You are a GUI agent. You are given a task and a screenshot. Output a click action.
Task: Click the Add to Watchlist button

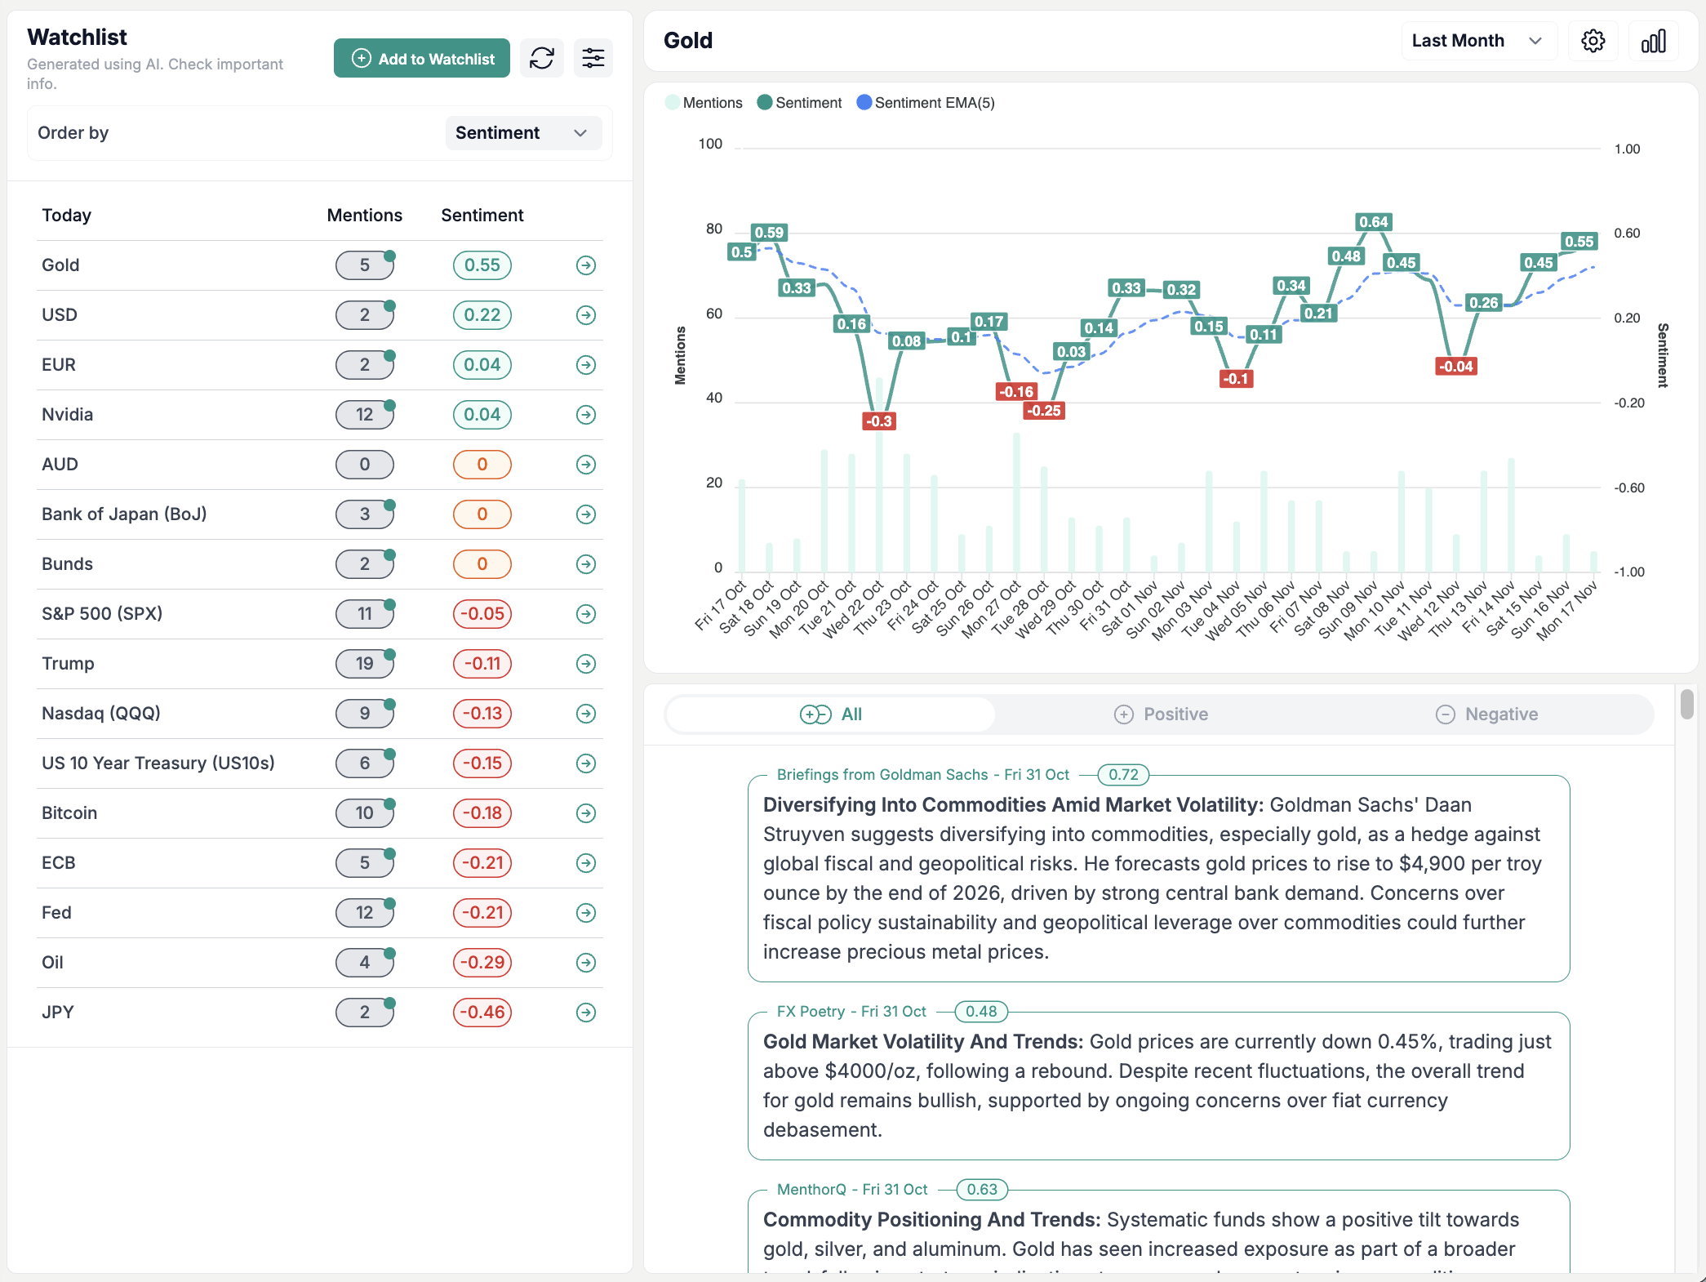point(421,58)
